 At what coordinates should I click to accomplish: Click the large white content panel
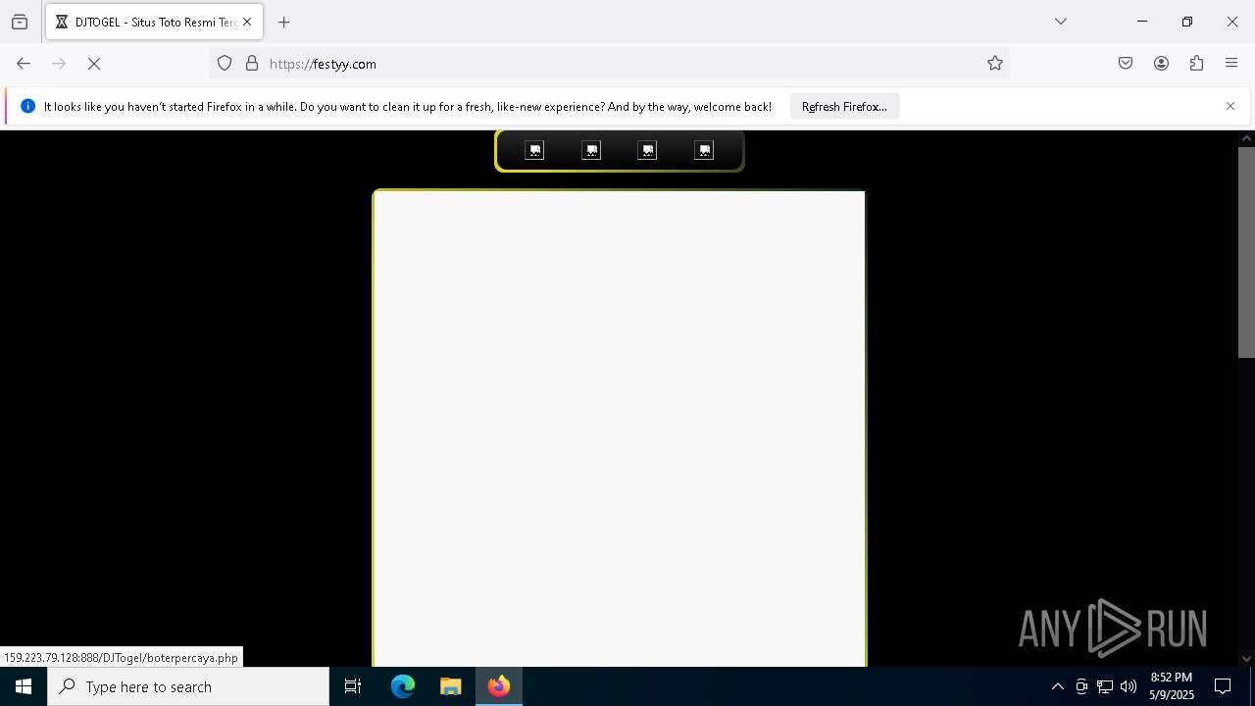click(620, 429)
